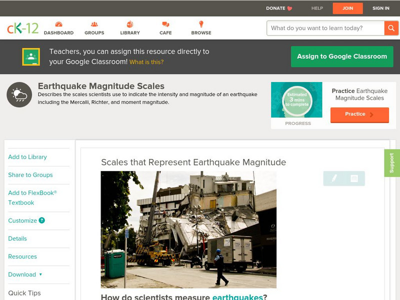400x300 pixels.
Task: Open the notes icon beside highlighter
Action: click(x=354, y=178)
